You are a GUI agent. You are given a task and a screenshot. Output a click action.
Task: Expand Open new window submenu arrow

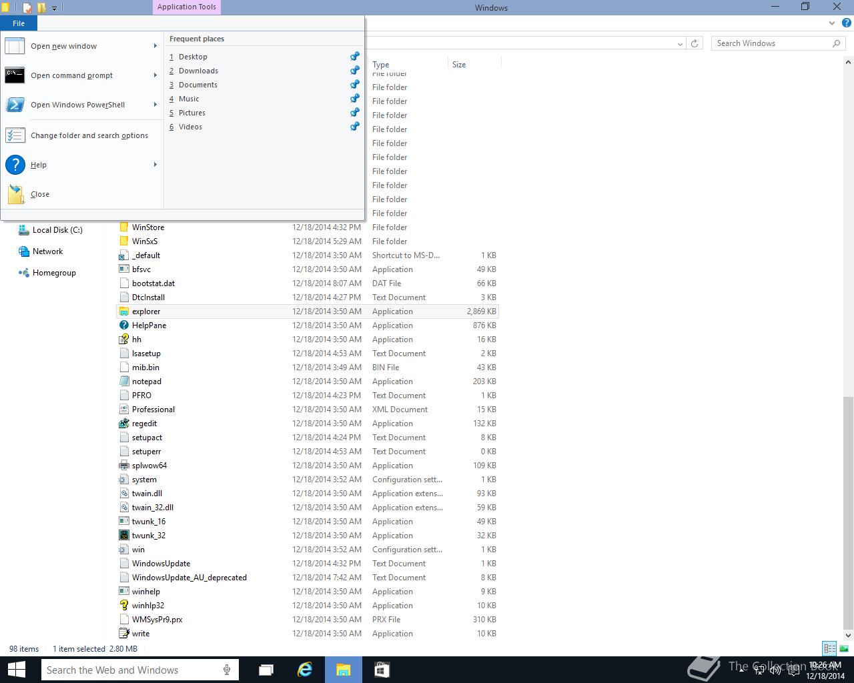coord(155,46)
